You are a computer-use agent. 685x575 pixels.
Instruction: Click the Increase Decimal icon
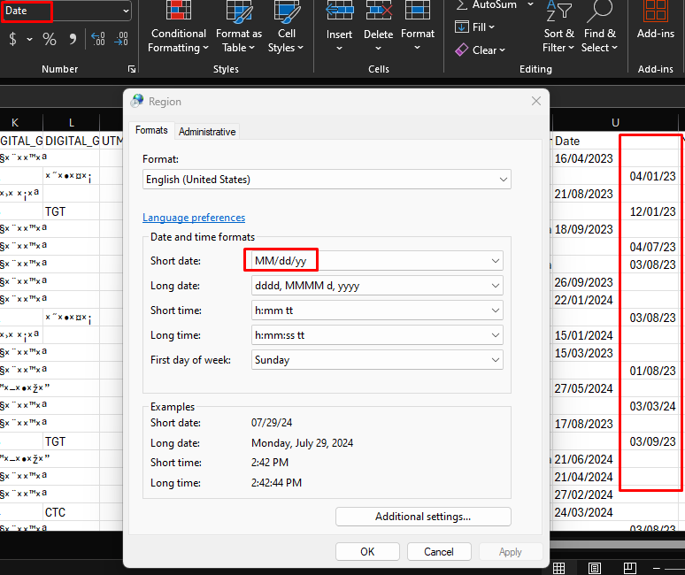97,39
